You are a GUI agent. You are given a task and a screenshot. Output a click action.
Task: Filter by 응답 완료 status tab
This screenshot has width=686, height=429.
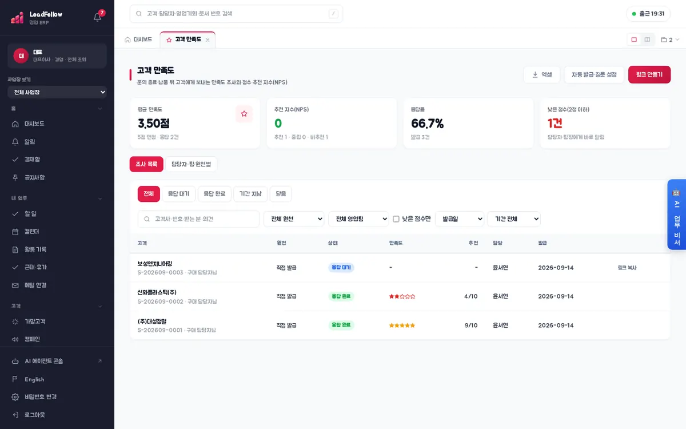coord(214,194)
